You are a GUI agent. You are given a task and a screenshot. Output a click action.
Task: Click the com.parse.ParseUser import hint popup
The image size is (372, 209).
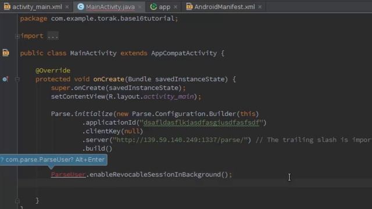click(53, 160)
